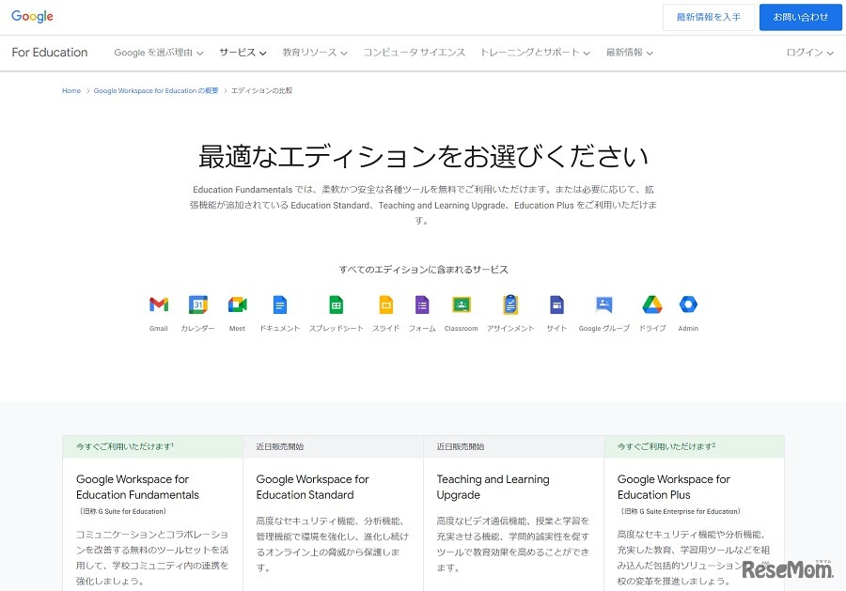Expand the Google を選ぶ理由 menu
Screen dimensions: 846x591
coord(158,53)
